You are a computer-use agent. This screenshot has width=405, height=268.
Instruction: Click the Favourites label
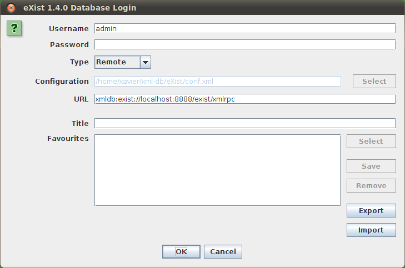[x=68, y=138]
